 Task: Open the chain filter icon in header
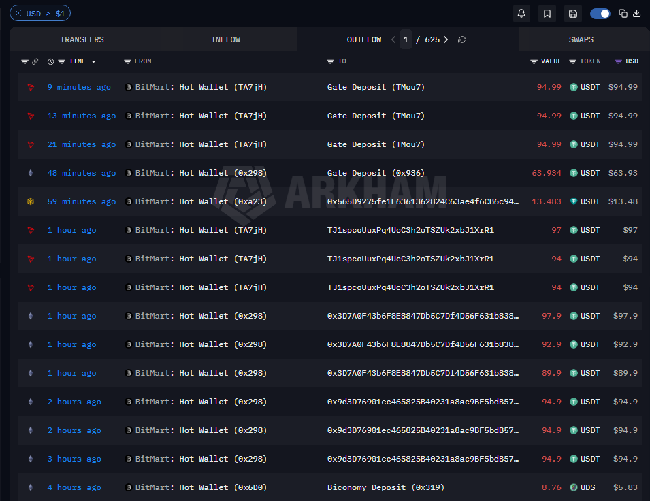coord(25,61)
